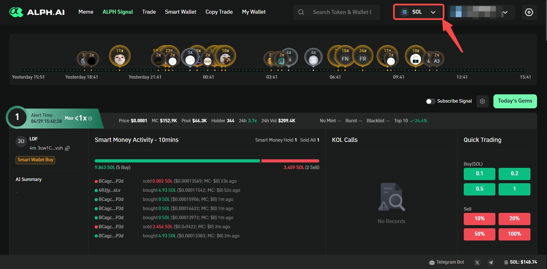Click BCagc...PJd in the sold 0.002 SOL row
Viewport: 547px width, 269px height.
(111, 181)
